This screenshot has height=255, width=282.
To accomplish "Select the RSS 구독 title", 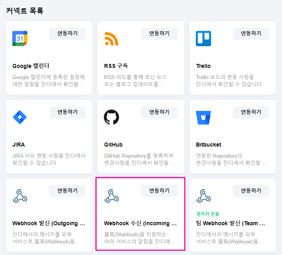I will click(x=116, y=66).
